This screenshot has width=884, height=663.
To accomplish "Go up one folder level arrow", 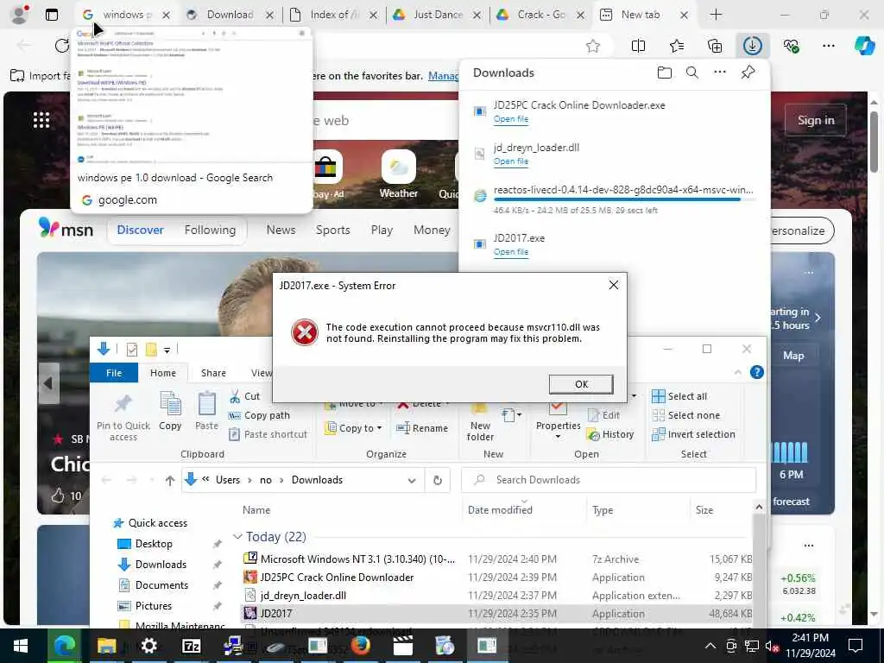I will pyautogui.click(x=170, y=480).
